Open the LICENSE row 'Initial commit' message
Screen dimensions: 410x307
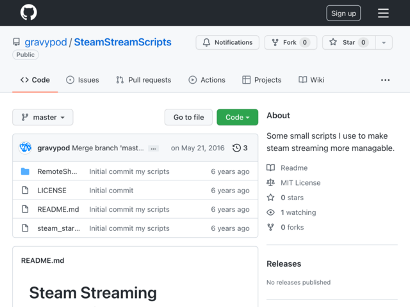[x=111, y=191]
